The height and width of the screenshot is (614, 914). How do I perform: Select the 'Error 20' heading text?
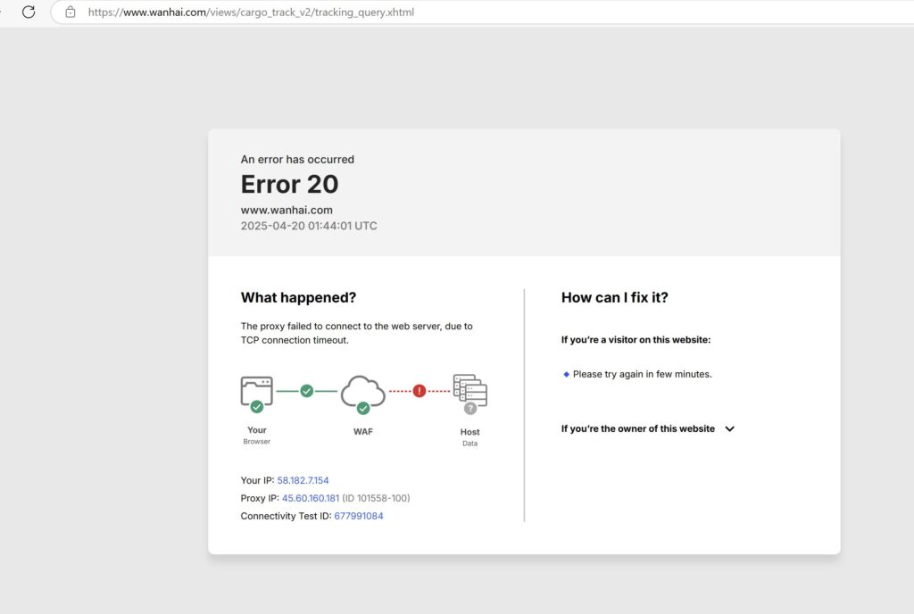(289, 184)
